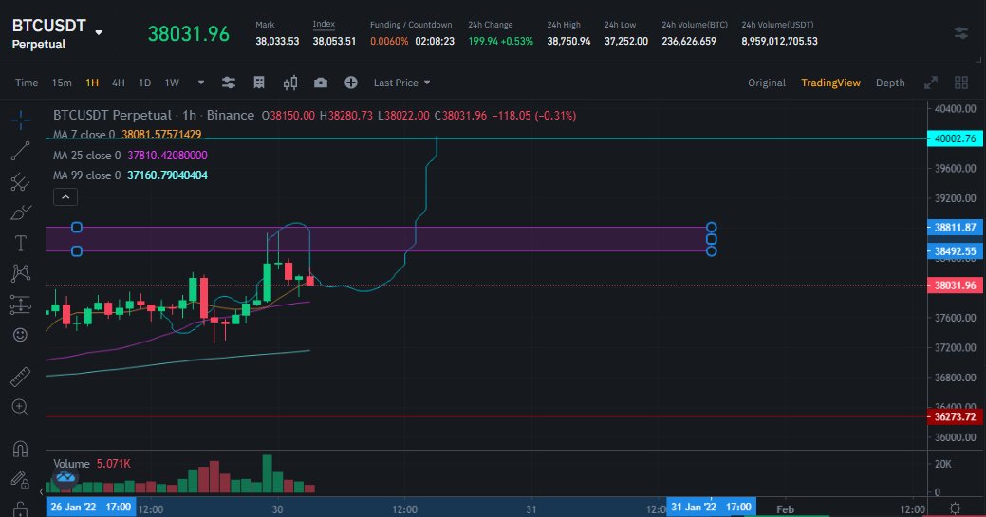Viewport: 986px width, 517px height.
Task: Click the MA 99 close indicator label
Action: click(86, 175)
